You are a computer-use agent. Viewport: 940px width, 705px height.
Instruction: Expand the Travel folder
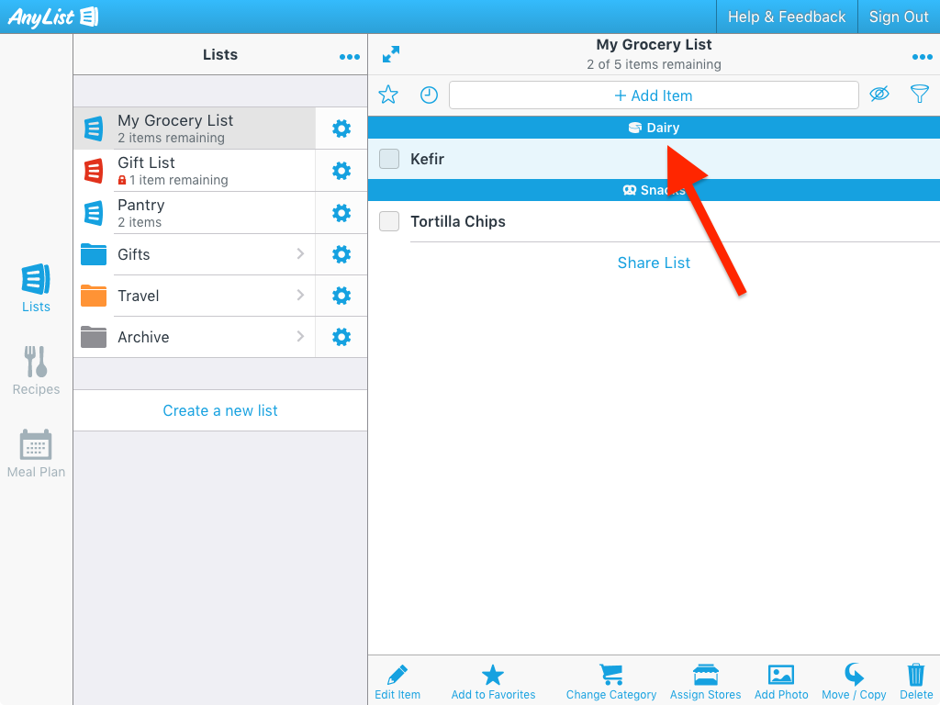[300, 296]
